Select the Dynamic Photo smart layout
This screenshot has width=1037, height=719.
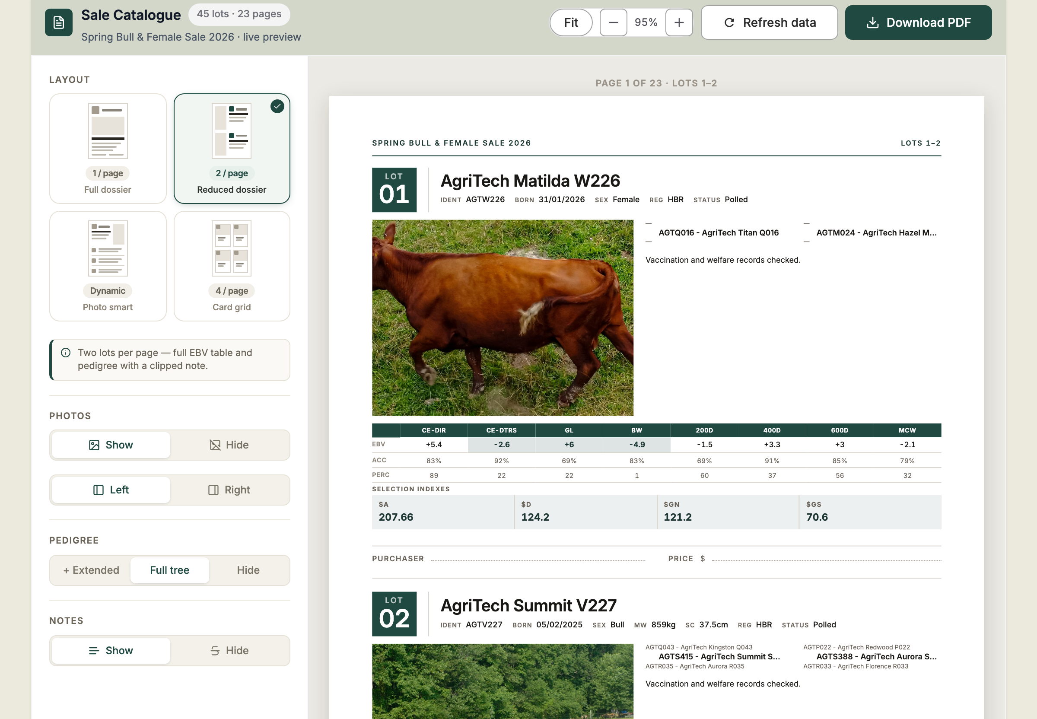pyautogui.click(x=108, y=266)
